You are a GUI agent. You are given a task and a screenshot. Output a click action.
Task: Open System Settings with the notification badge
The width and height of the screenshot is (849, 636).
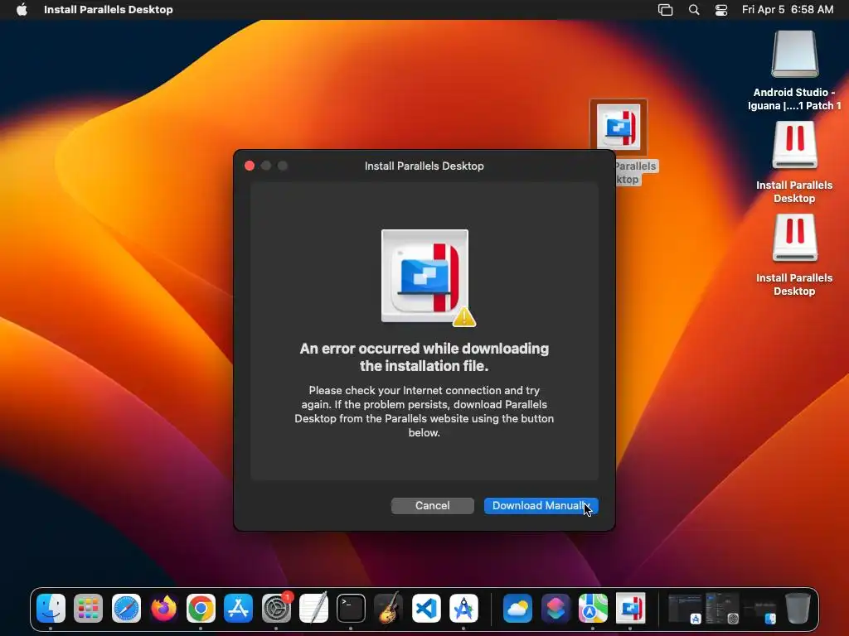point(276,609)
